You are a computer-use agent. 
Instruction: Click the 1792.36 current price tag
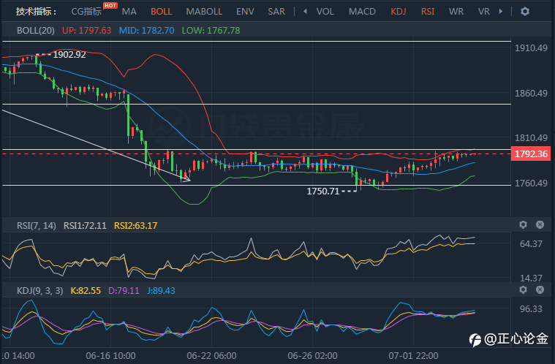(x=531, y=154)
